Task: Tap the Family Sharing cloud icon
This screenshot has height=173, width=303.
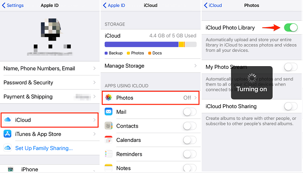Action: (x=8, y=148)
